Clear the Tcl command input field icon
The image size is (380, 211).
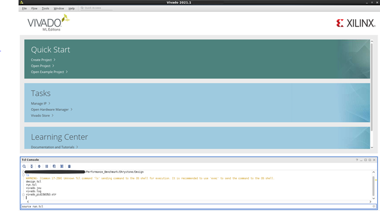(x=374, y=206)
